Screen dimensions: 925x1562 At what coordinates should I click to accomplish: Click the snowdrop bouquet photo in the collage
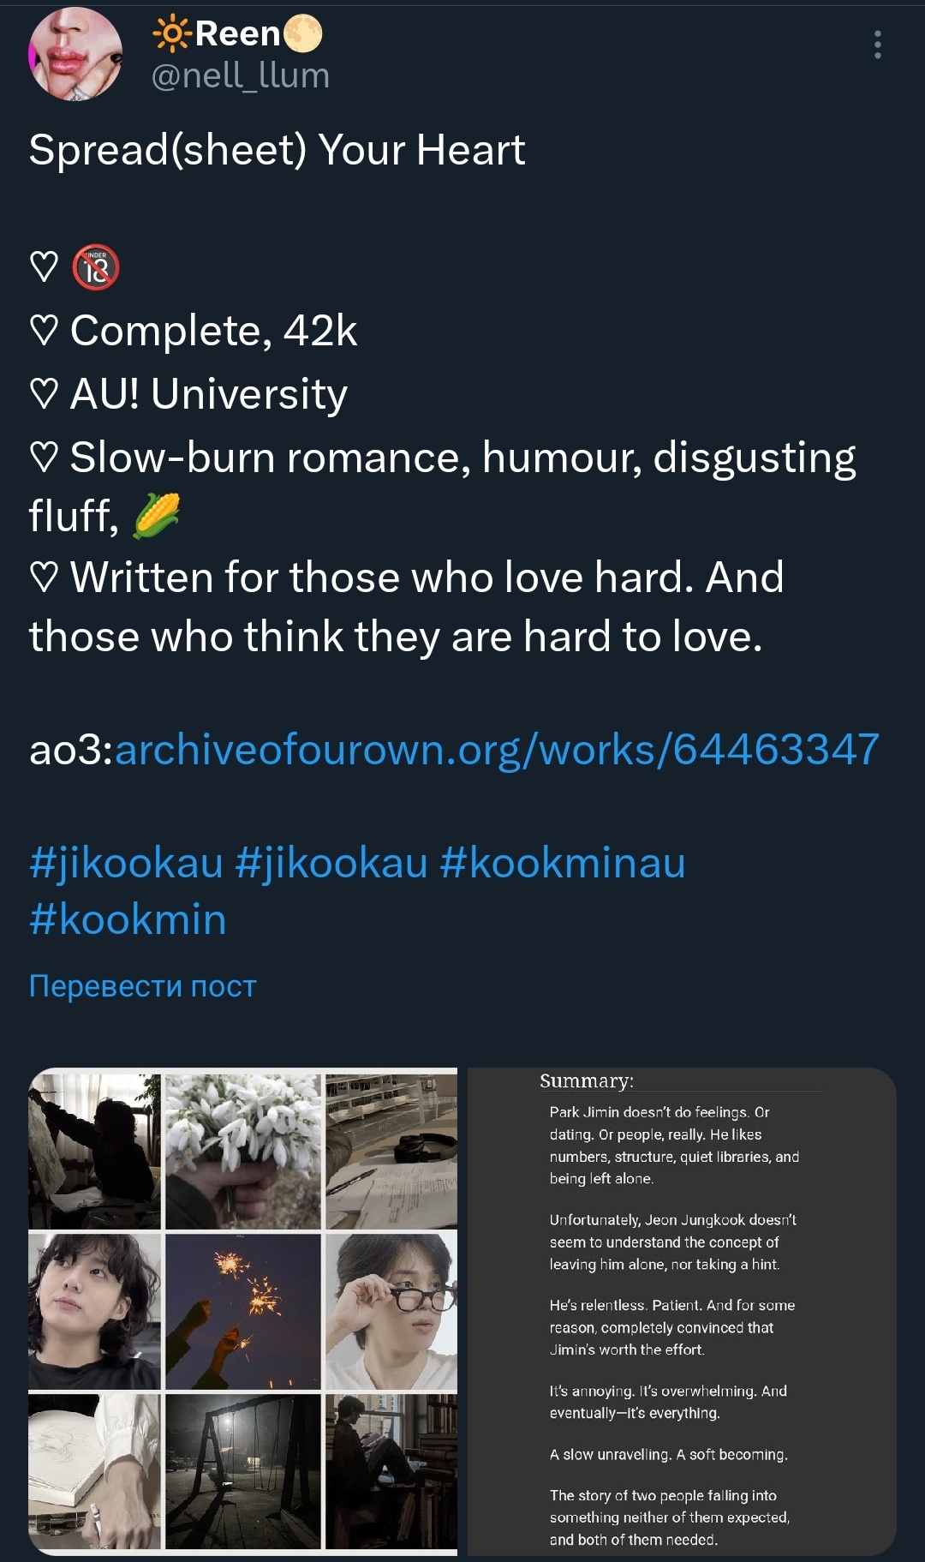coord(243,1151)
